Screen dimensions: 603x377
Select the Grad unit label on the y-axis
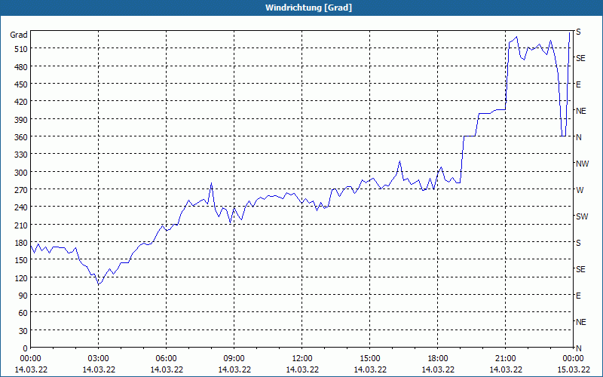18,35
